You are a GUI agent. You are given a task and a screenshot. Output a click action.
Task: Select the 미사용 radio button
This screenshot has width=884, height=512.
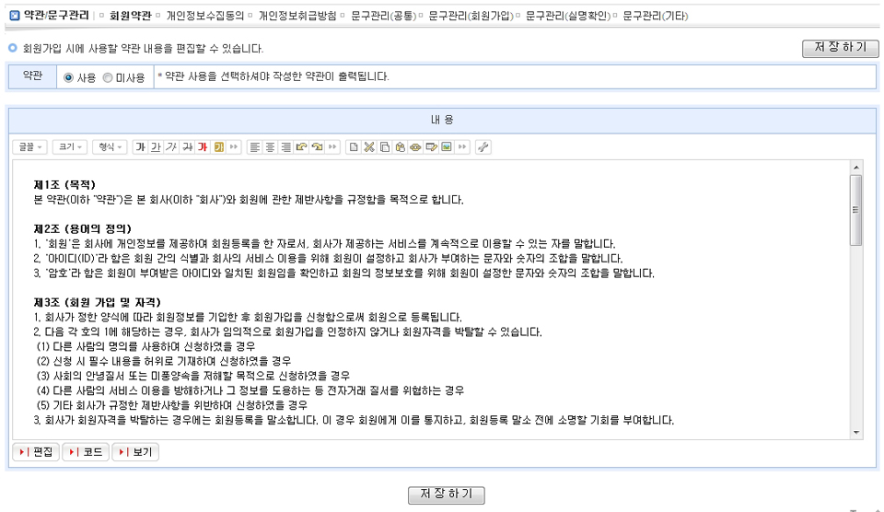click(x=108, y=78)
